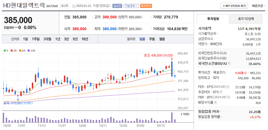
Task: Click the MY STOCK 추가 button
Action: pyautogui.click(x=234, y=6)
